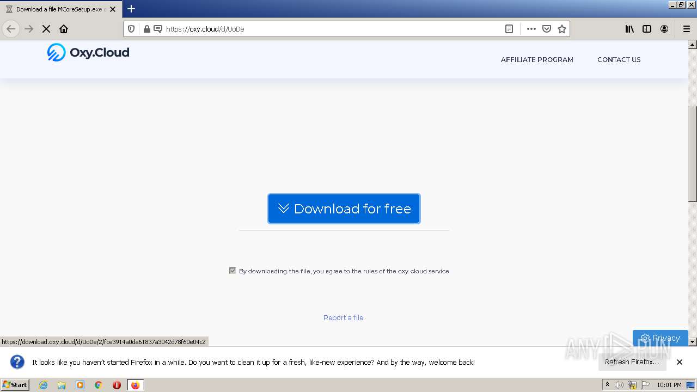Go to the Firefox Home page icon
Image resolution: width=697 pixels, height=392 pixels.
pyautogui.click(x=64, y=29)
